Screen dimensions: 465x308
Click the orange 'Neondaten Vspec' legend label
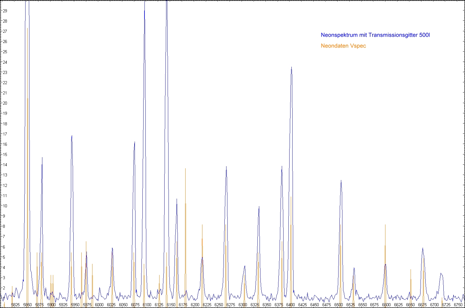[343, 46]
